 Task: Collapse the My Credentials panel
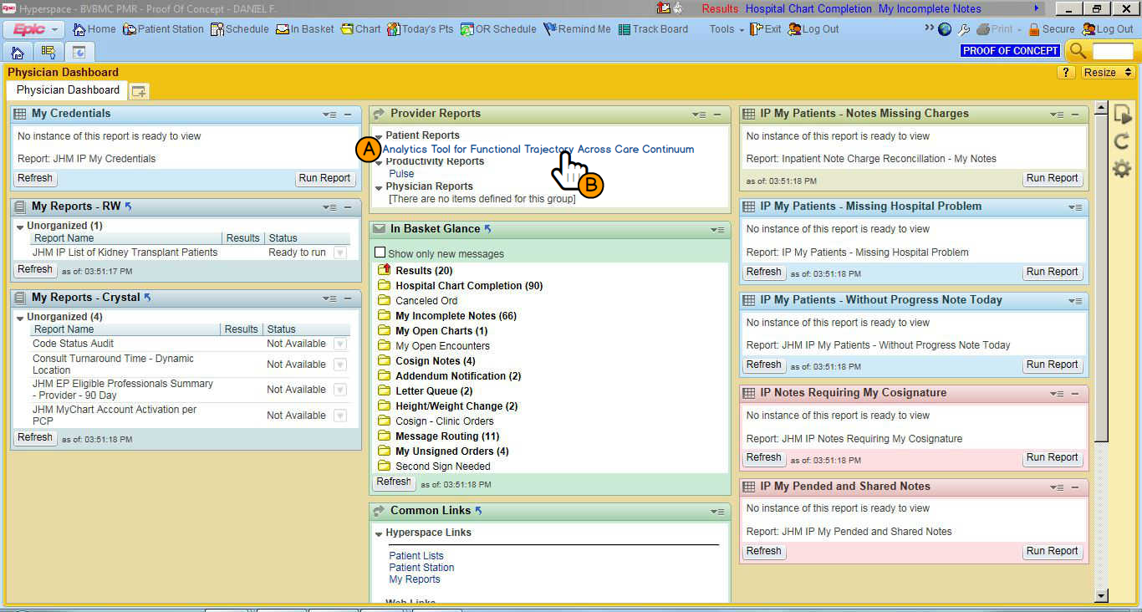pyautogui.click(x=347, y=115)
